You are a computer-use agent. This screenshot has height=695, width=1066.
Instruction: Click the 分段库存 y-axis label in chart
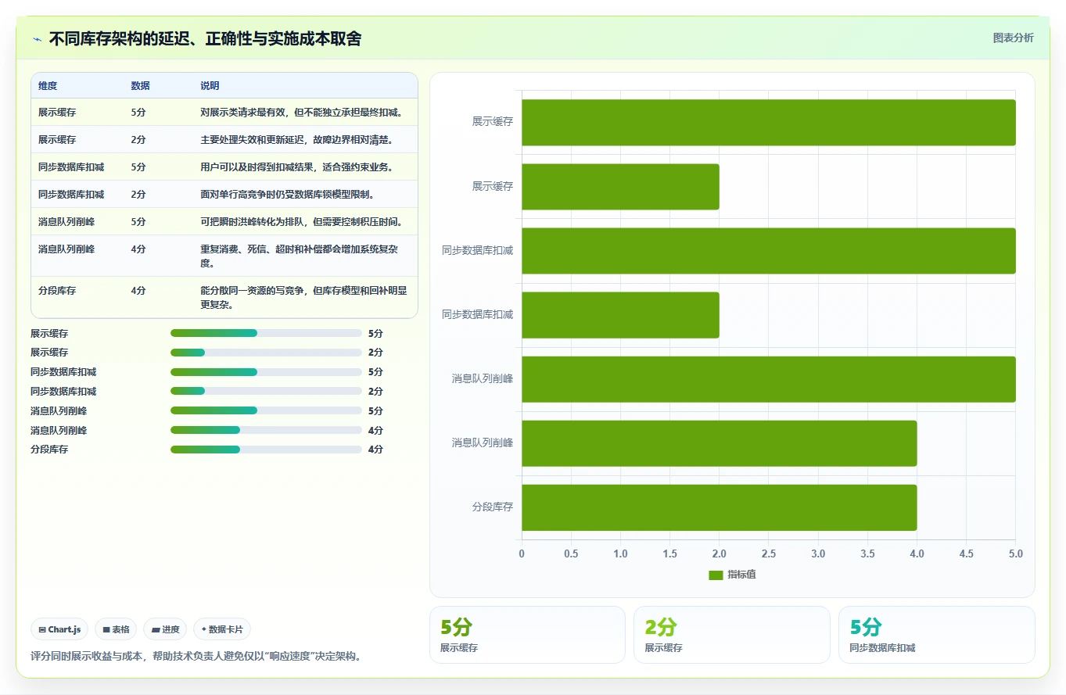[492, 507]
